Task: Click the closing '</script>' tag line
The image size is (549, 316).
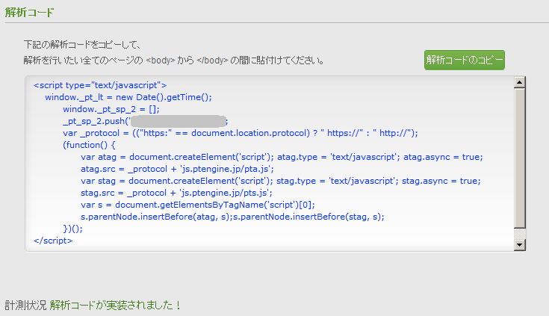Action: pos(53,241)
